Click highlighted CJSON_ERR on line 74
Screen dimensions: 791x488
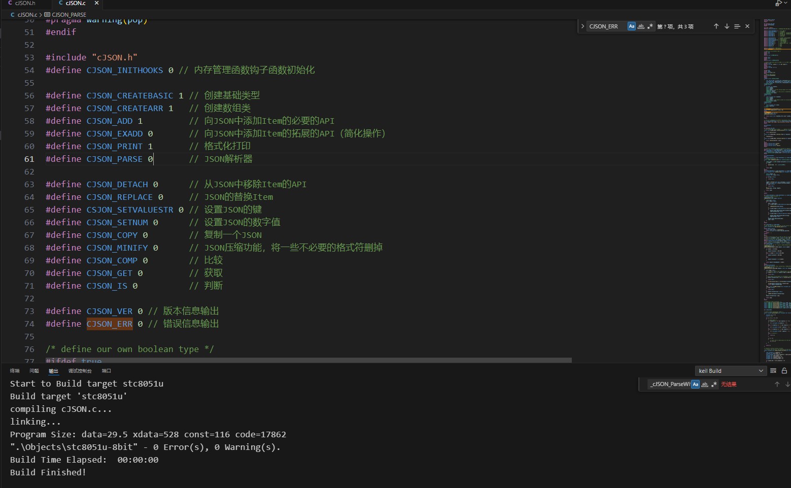(x=110, y=324)
